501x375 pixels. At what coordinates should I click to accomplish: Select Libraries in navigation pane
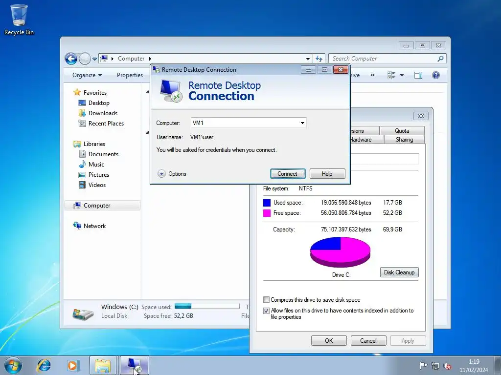[94, 144]
